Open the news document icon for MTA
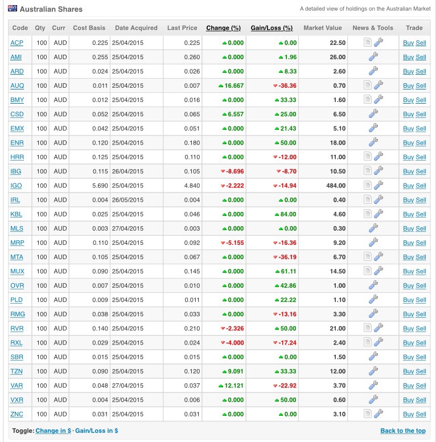Viewport: 436px width, 442px height. (367, 256)
